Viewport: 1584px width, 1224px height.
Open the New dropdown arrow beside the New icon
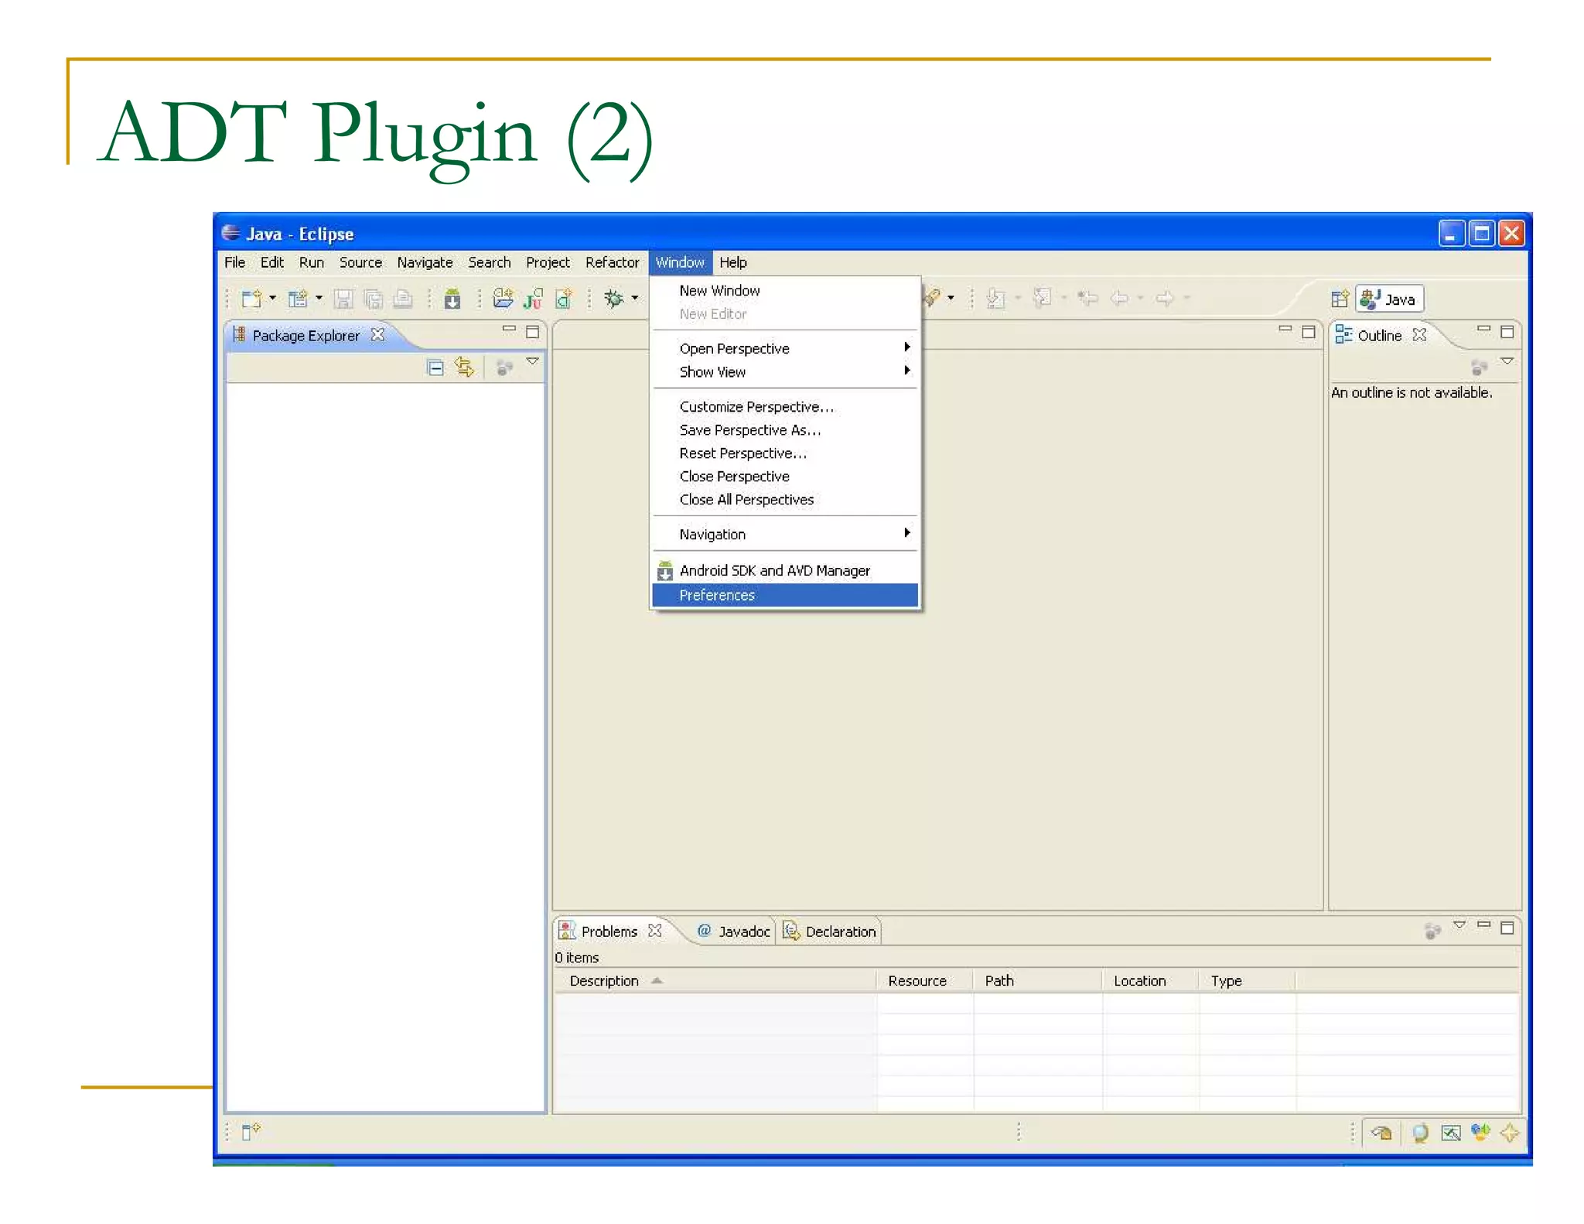(272, 299)
